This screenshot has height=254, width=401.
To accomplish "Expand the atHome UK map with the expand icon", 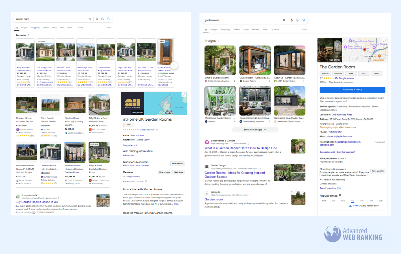I will coord(183,95).
